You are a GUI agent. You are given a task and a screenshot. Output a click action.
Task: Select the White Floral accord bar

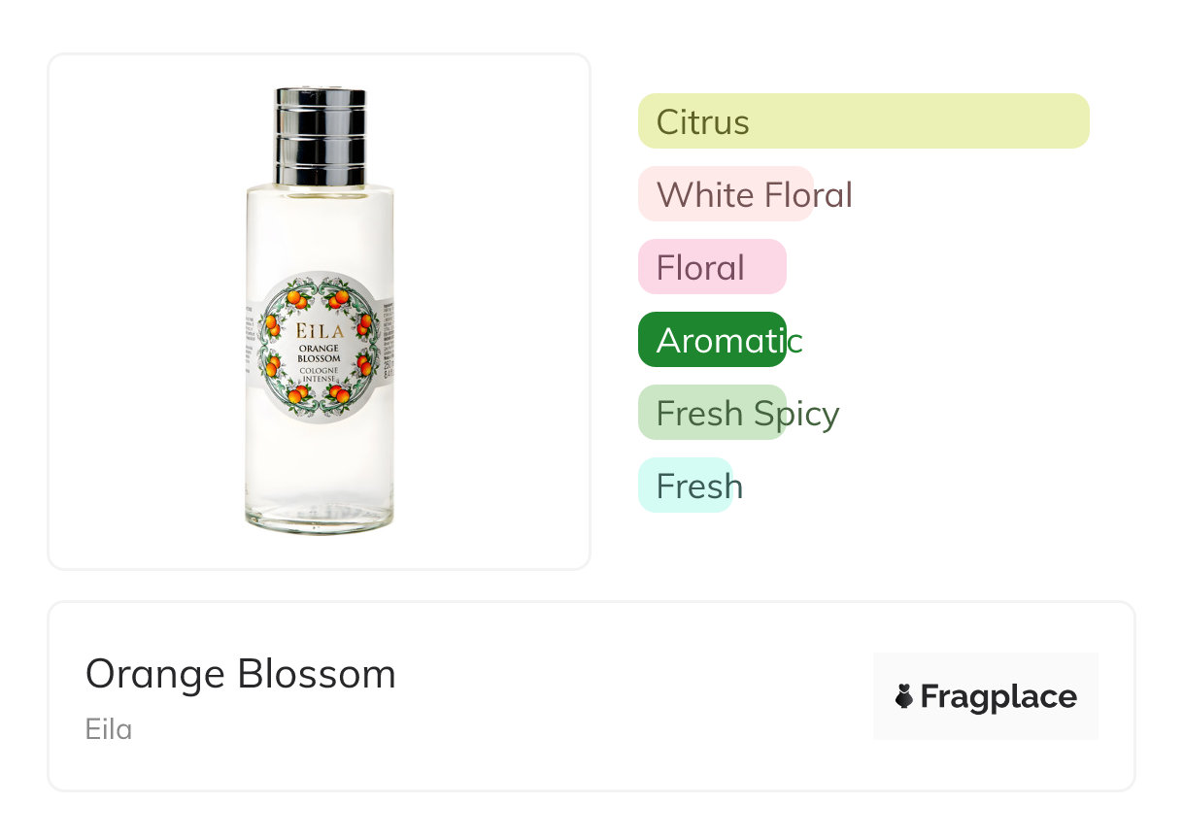pyautogui.click(x=726, y=194)
